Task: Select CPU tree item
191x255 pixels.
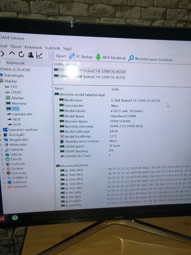Action: 11,87
